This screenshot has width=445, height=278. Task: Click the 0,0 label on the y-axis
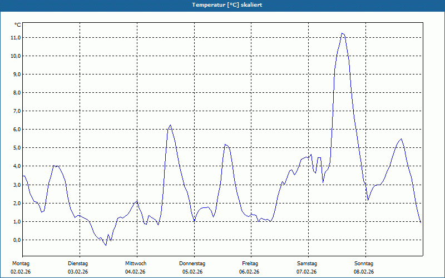point(16,240)
